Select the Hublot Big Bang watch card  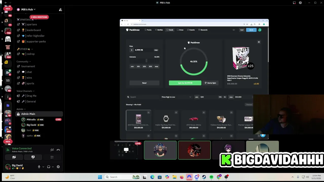[x=166, y=120]
